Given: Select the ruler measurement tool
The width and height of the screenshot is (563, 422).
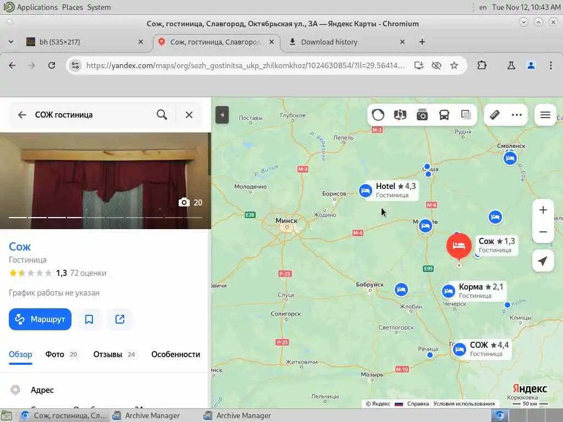Looking at the screenshot, I should [x=495, y=115].
